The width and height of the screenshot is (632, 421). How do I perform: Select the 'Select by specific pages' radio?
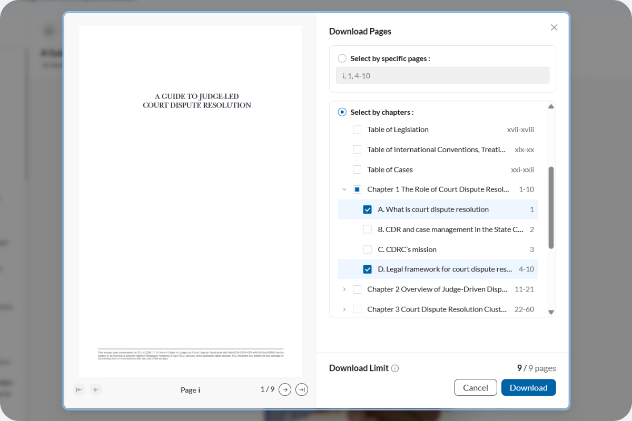click(342, 58)
